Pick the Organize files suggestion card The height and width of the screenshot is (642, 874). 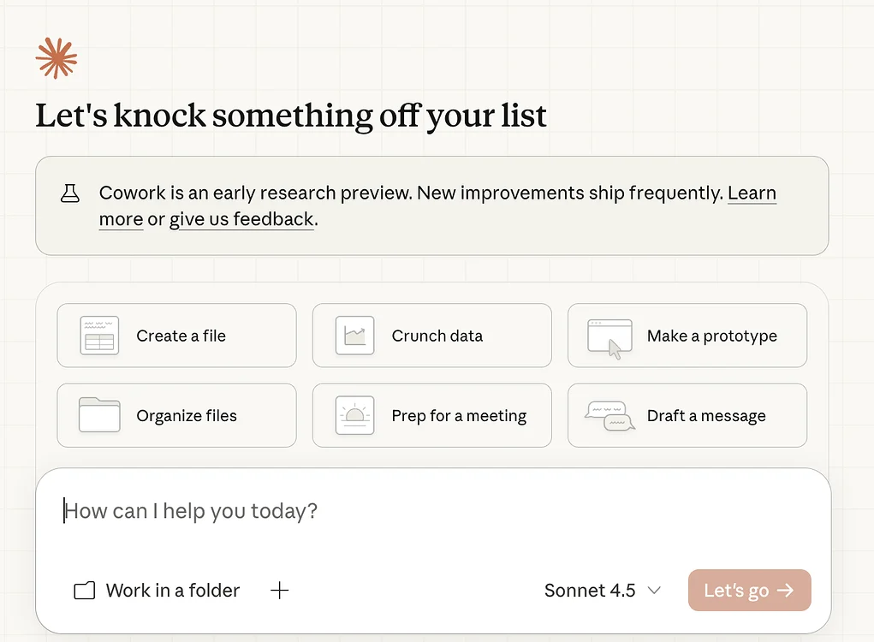pyautogui.click(x=176, y=415)
